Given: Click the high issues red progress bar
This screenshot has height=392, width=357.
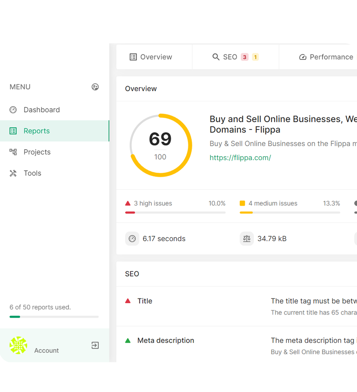Looking at the screenshot, I should click(x=175, y=213).
